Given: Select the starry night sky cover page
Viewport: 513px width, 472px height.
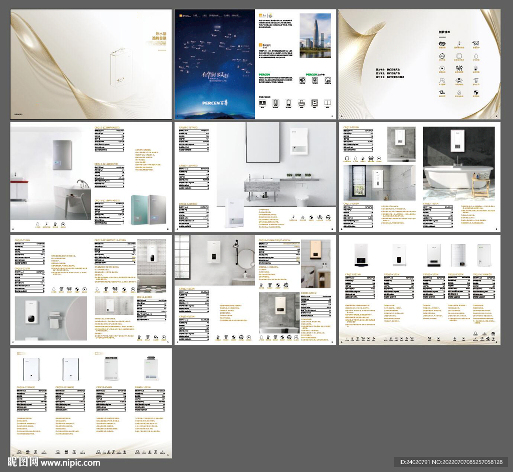Looking at the screenshot, I should tap(214, 64).
